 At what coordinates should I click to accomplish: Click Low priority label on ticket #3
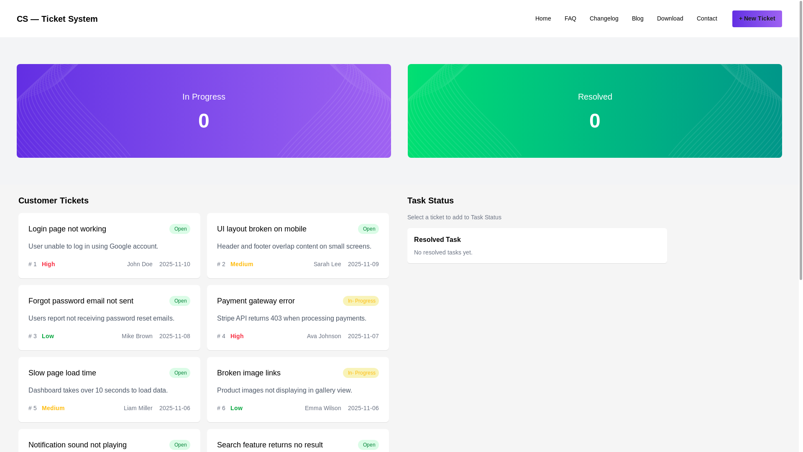click(x=48, y=336)
